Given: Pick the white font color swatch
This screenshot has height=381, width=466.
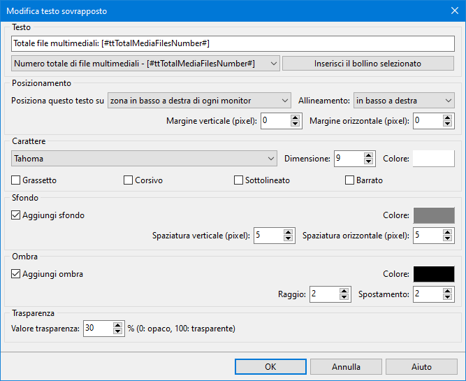Looking at the screenshot, I should click(x=434, y=159).
